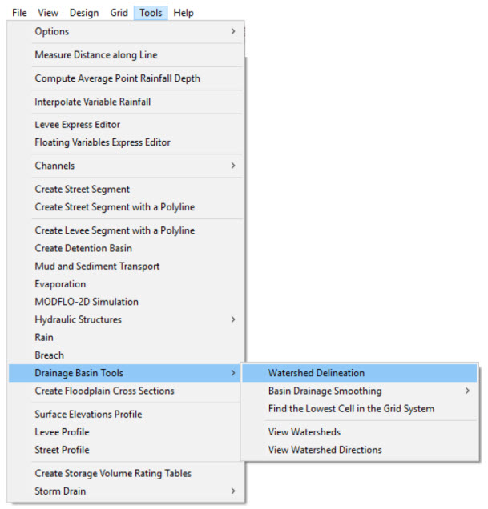Screen dimensions: 488x509
Task: Choose Mud and Sediment Transport
Action: (x=97, y=266)
